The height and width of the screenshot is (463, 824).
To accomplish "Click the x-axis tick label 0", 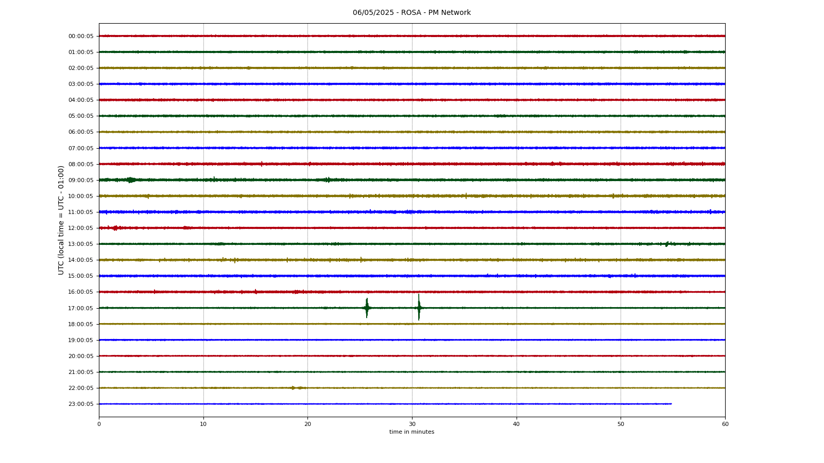I will tap(99, 424).
